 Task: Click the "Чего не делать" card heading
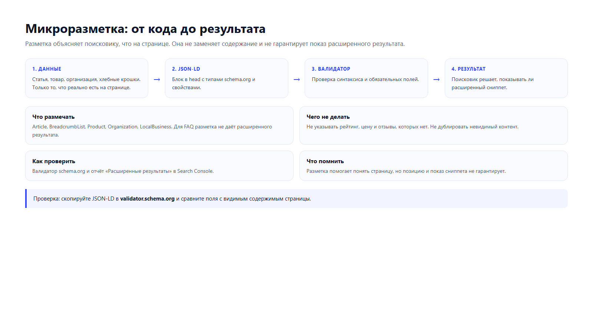328,117
